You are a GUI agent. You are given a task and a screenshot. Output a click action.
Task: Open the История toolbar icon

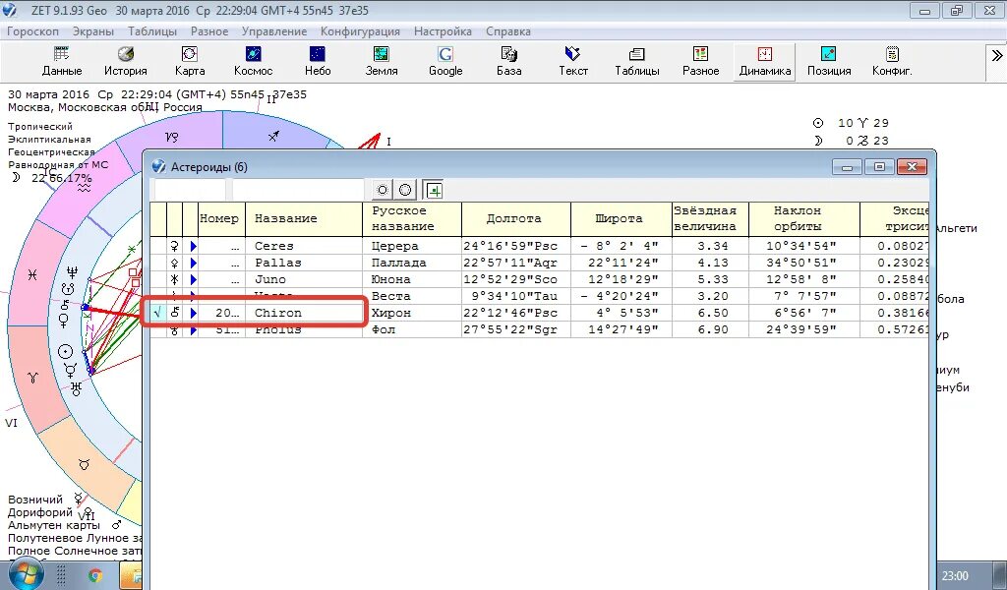pyautogui.click(x=126, y=62)
